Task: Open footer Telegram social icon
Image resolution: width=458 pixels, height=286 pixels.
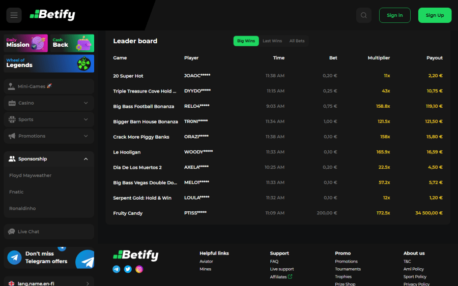Action: (x=116, y=269)
